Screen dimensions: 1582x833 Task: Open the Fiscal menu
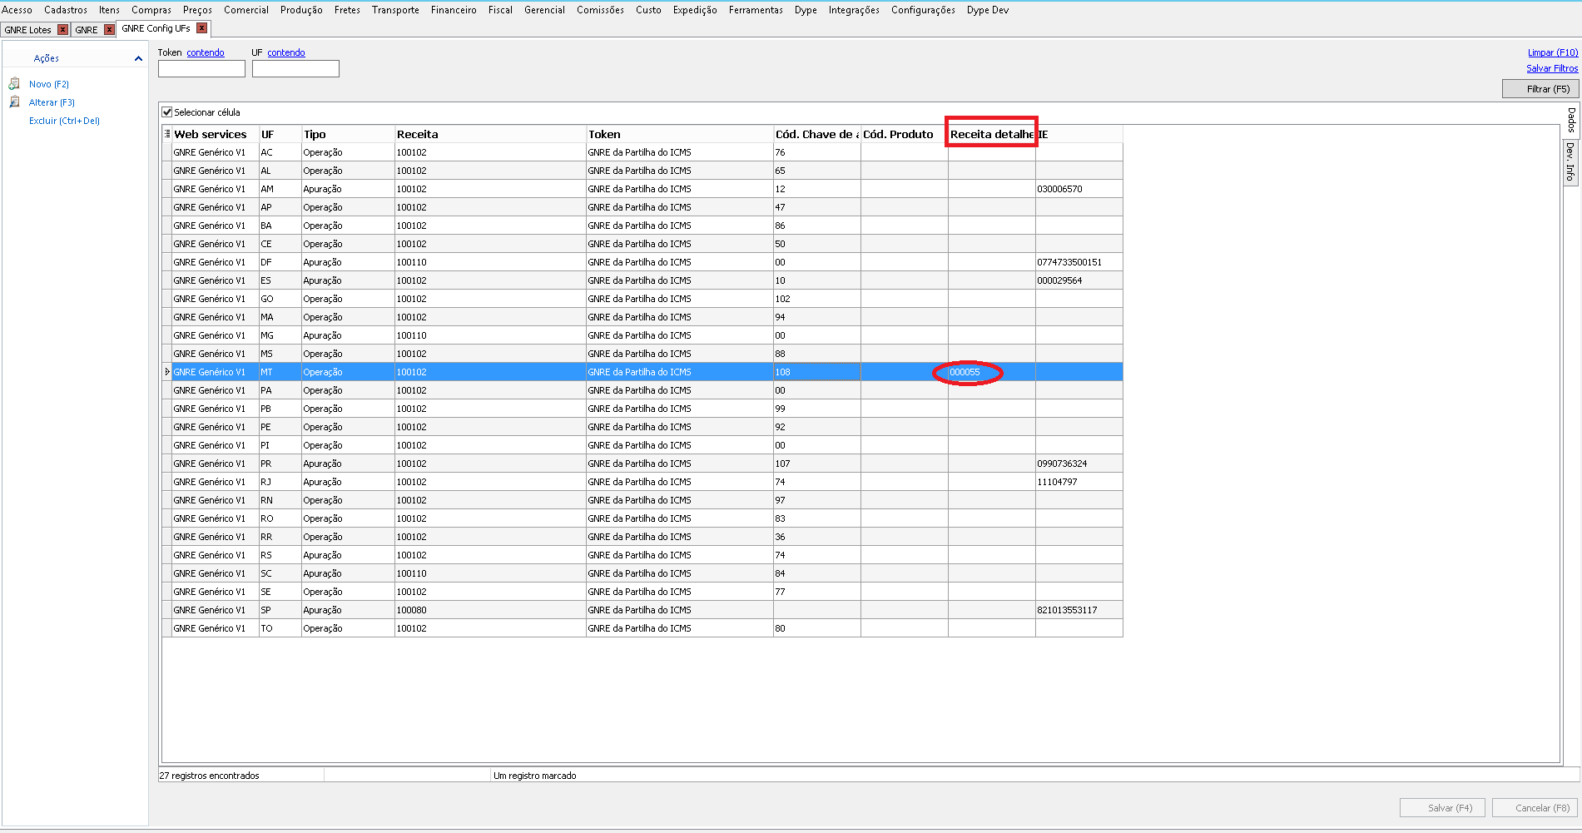coord(500,10)
